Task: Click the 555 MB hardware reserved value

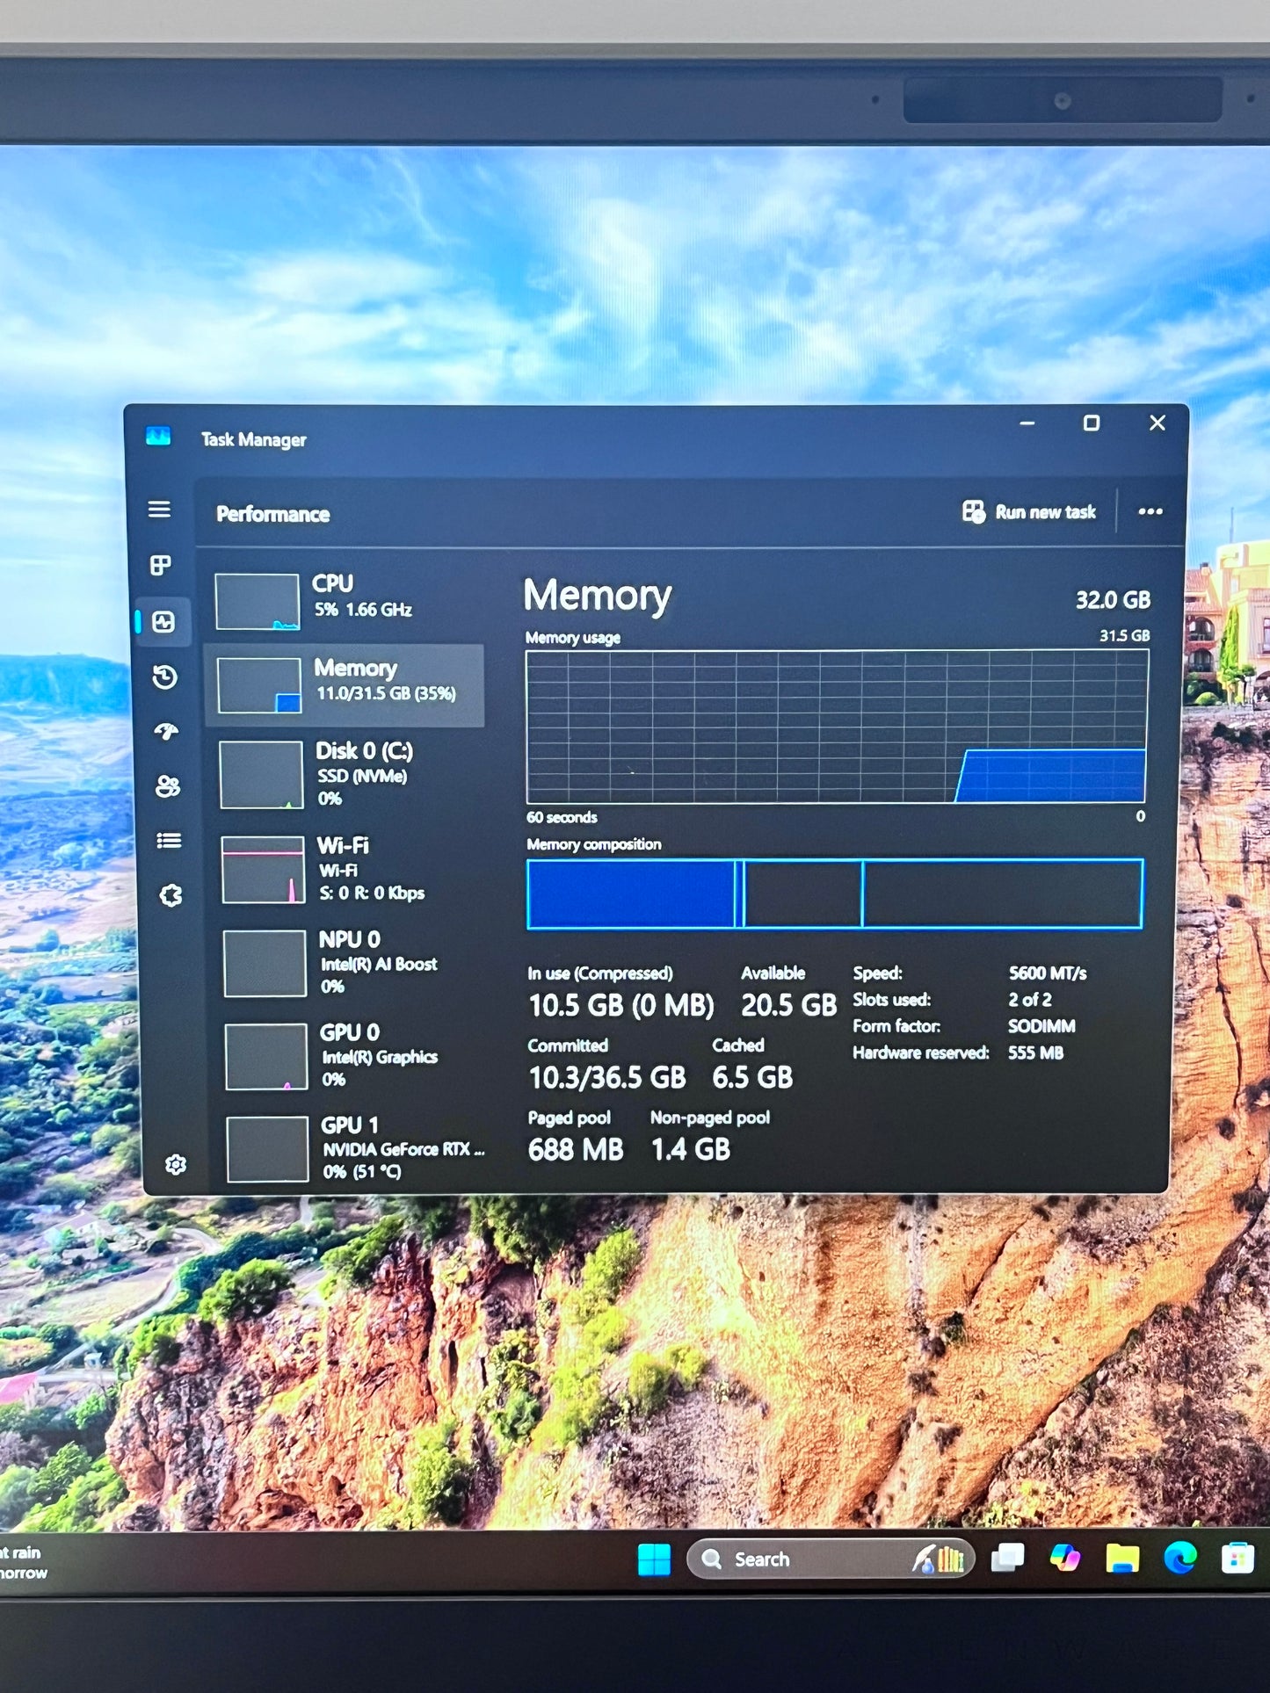Action: click(x=1035, y=1053)
